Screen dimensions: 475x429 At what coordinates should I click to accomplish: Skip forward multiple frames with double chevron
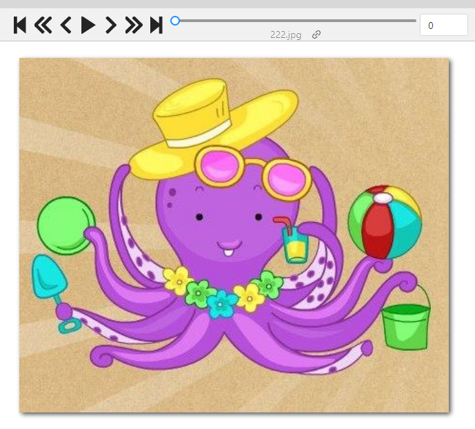[x=133, y=26]
